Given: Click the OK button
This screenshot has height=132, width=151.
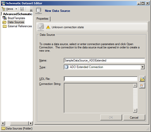Looking at the screenshot, I should click(x=111, y=117).
